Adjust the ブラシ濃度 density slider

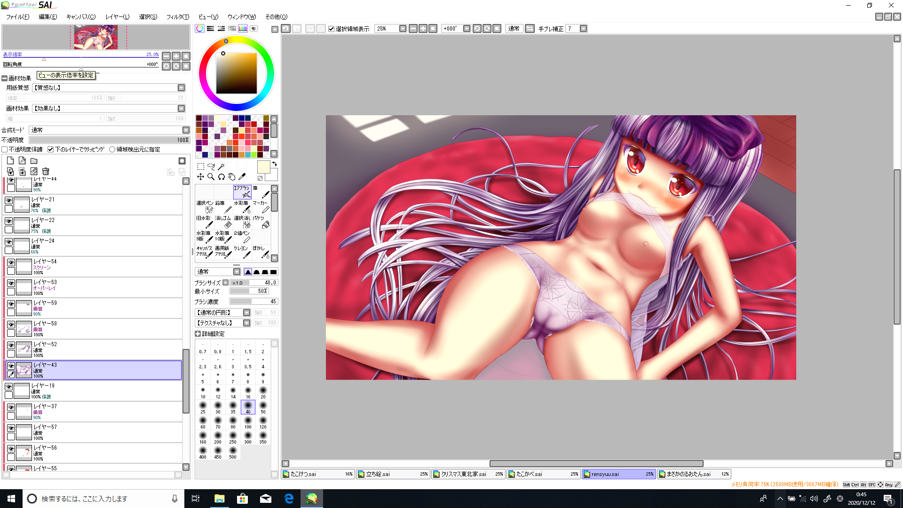point(254,302)
